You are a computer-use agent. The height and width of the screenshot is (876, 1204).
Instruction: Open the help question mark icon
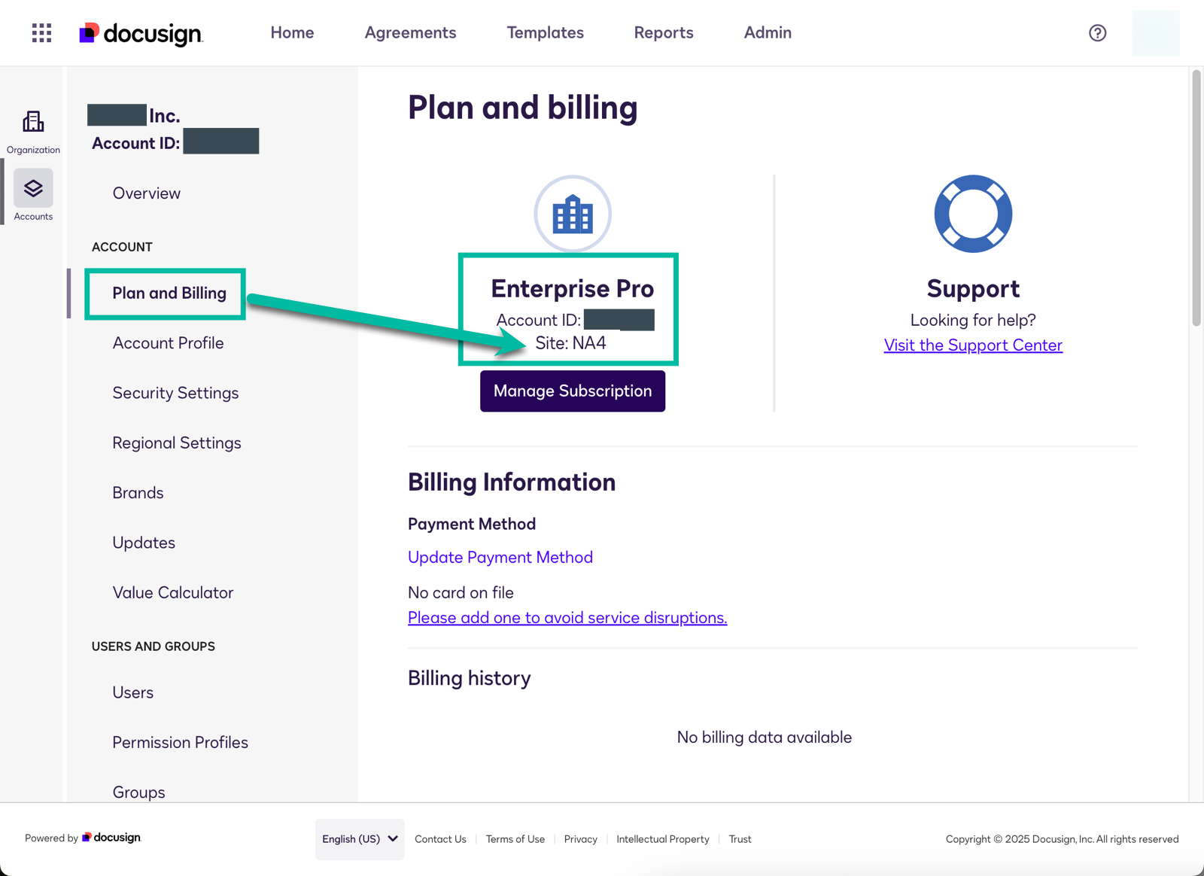(1097, 33)
